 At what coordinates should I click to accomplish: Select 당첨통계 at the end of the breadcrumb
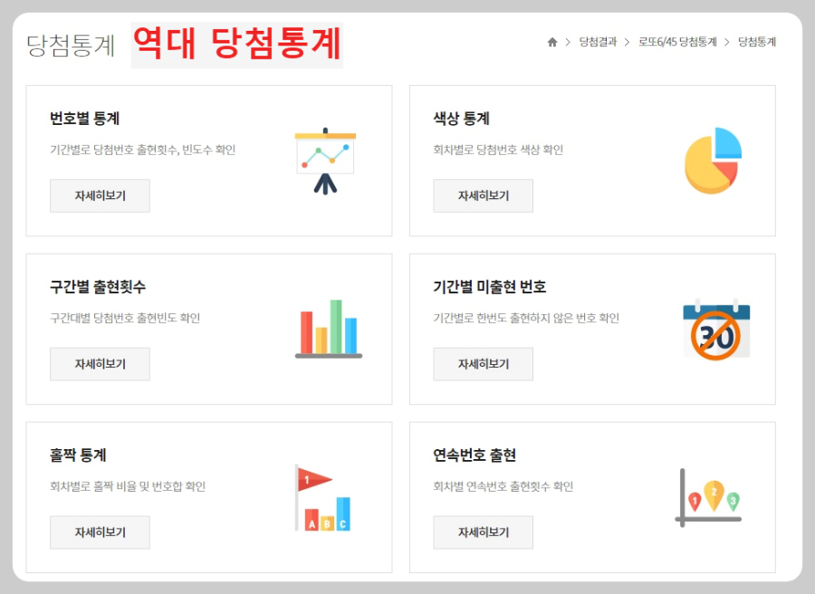pos(759,41)
